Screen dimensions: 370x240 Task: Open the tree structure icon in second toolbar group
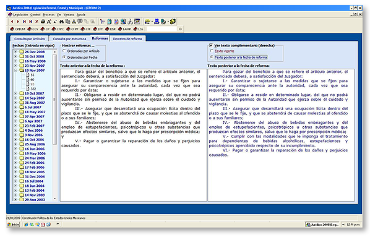(x=103, y=22)
